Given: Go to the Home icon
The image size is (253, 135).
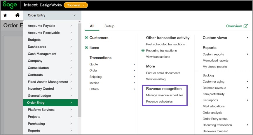Looking at the screenshot, I should click(17, 15).
